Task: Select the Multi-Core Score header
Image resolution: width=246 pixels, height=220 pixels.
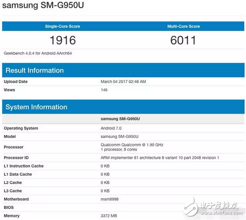Action: point(184,26)
